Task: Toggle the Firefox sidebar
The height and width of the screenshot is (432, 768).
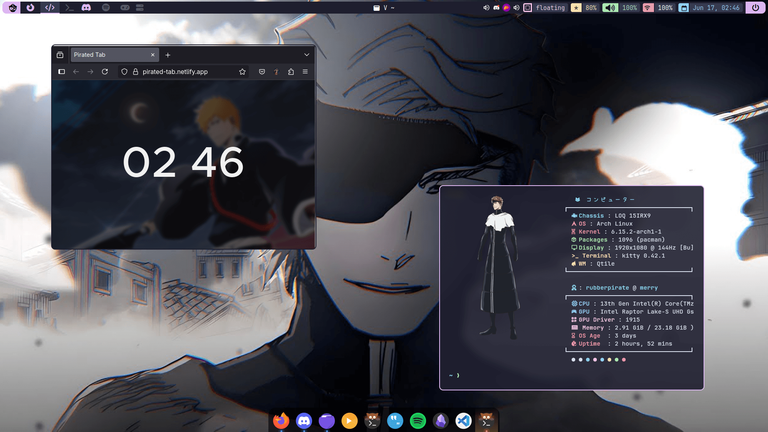Action: (62, 72)
